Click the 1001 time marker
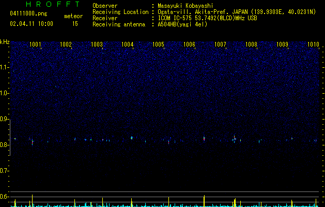325x207 pixels. point(35,45)
